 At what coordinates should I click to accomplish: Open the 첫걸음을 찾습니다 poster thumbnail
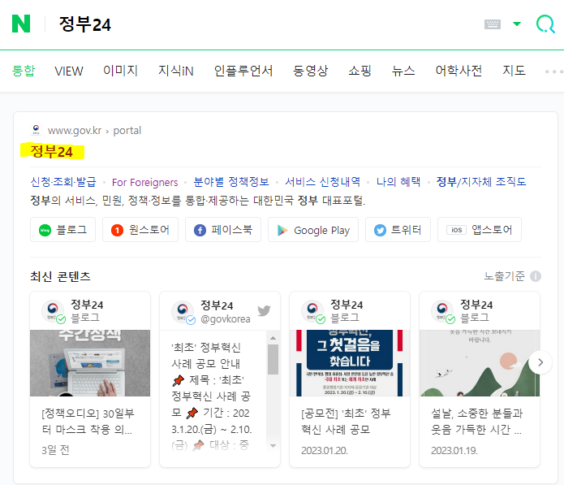pyautogui.click(x=350, y=363)
